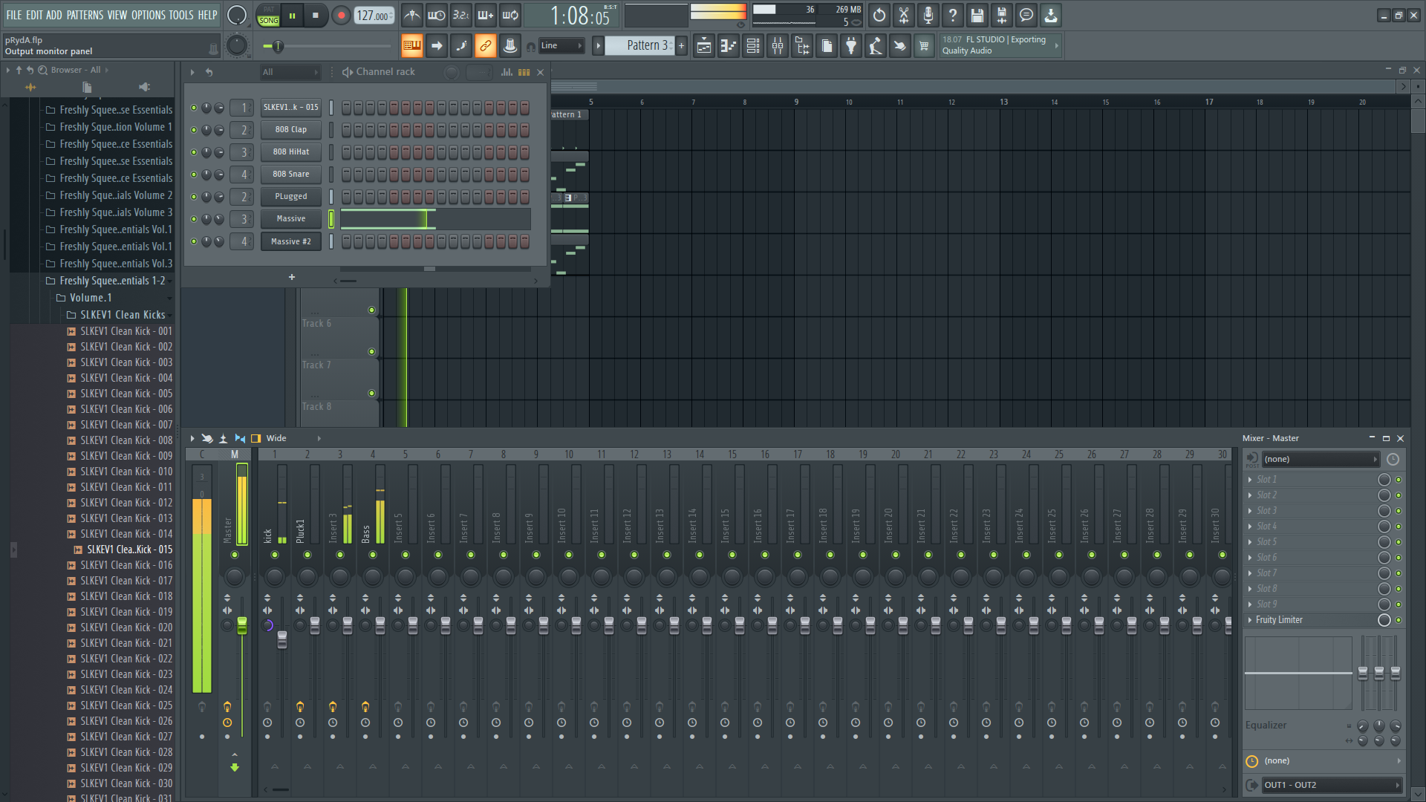Image resolution: width=1426 pixels, height=802 pixels.
Task: Click the microphone recording icon
Action: pyautogui.click(x=928, y=15)
